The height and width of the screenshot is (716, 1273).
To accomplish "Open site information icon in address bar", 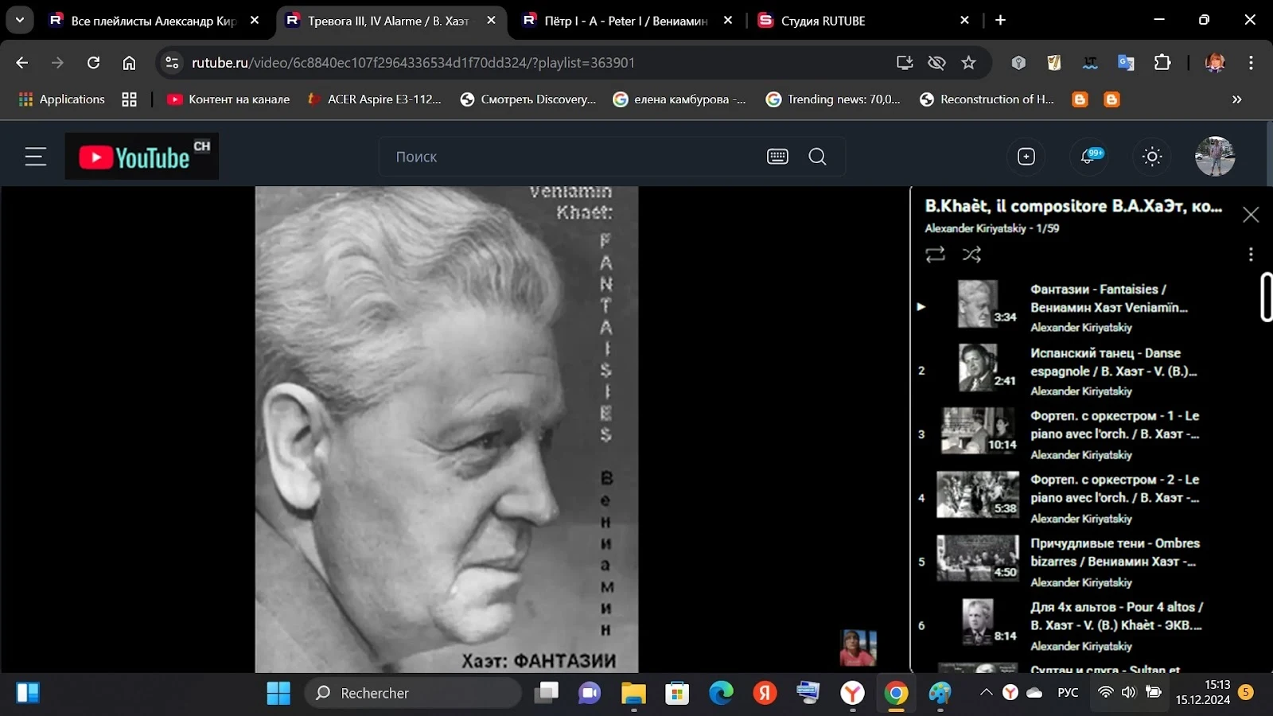I will click(x=172, y=63).
